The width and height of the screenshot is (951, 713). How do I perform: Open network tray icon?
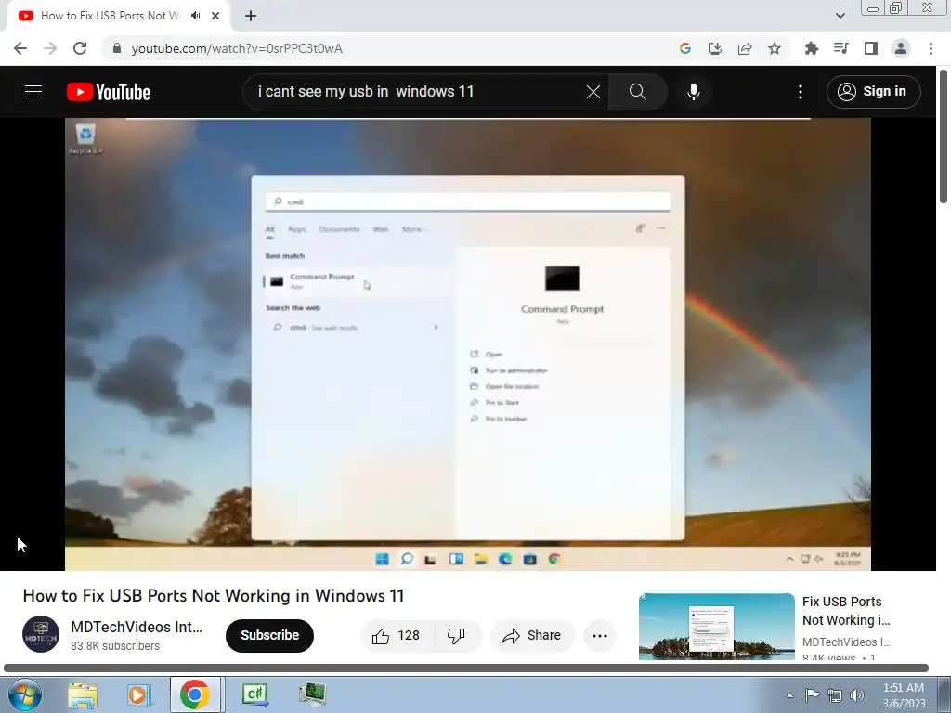point(835,695)
